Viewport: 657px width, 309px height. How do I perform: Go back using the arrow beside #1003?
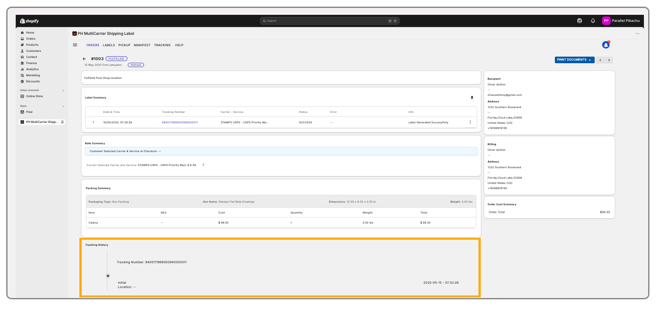point(84,59)
